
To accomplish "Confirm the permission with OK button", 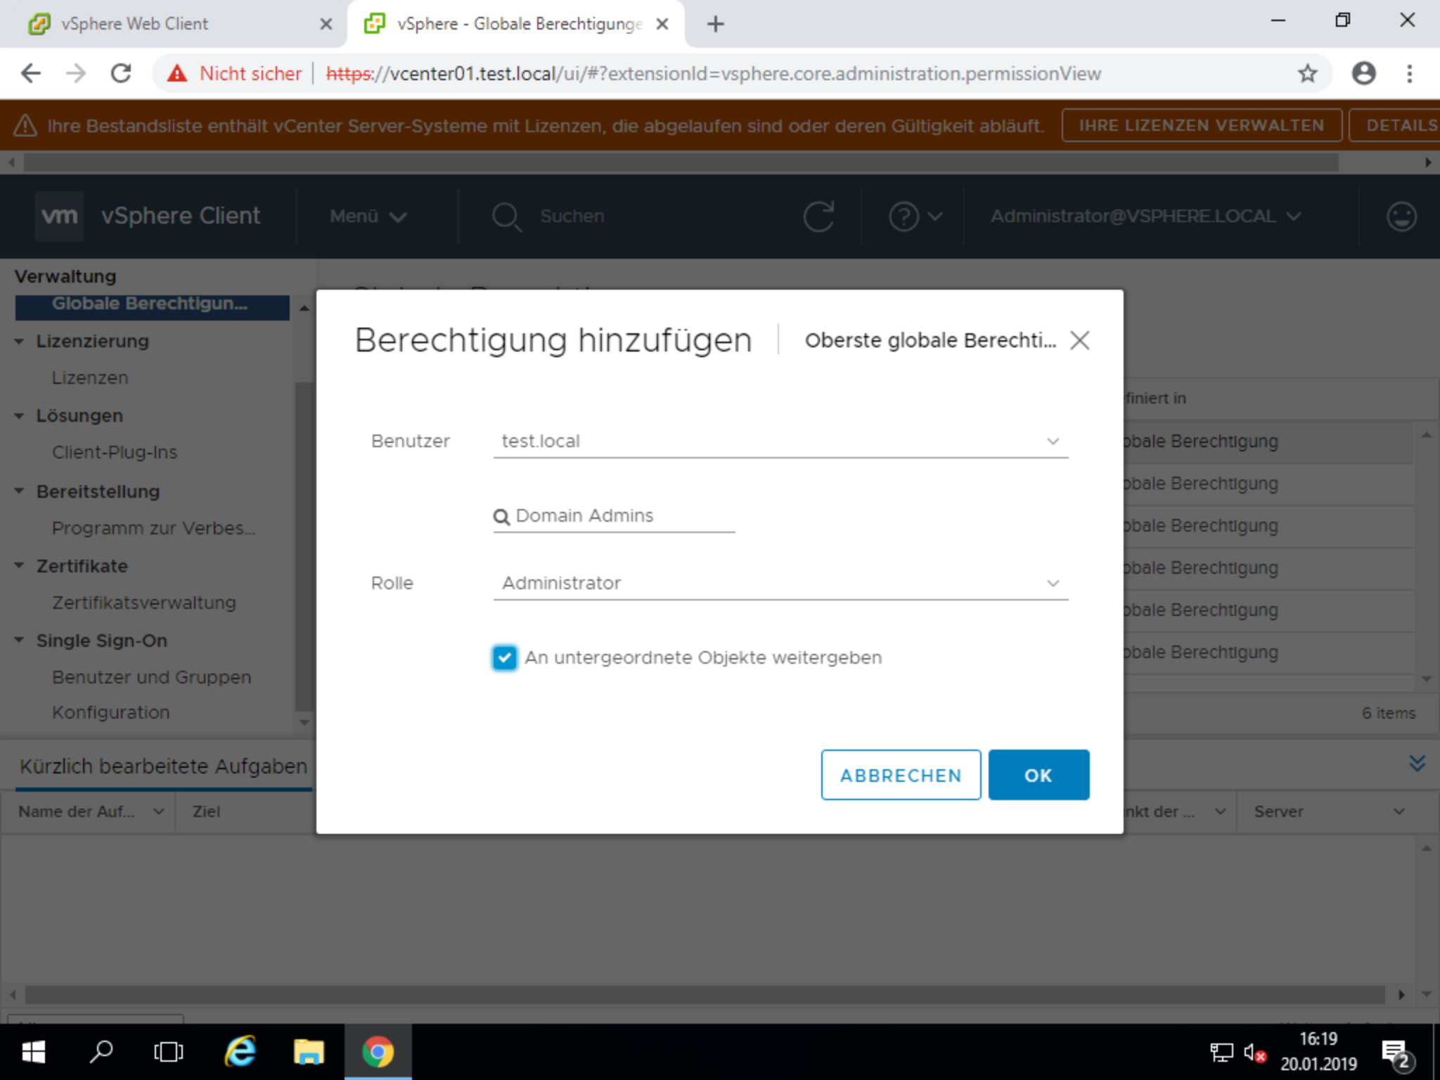I will pos(1038,775).
